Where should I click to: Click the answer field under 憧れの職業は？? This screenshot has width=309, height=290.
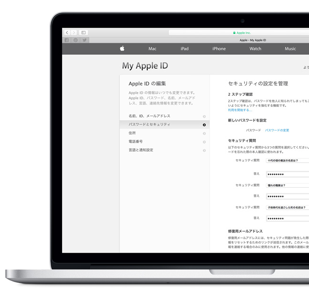[x=288, y=196]
